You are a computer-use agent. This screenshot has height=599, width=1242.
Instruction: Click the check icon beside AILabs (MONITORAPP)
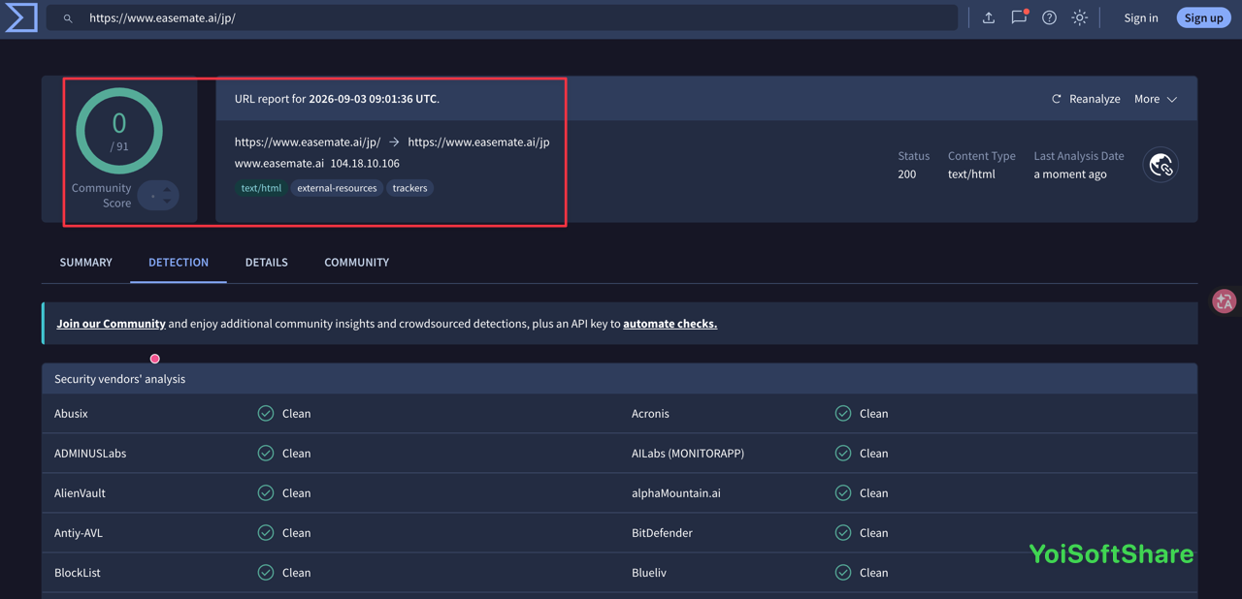pos(843,453)
